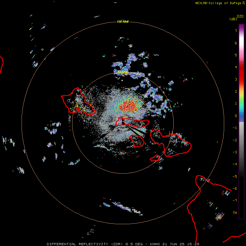Image resolution: width=246 pixels, height=246 pixels.
Task: Click the TH threshold label on the scale
Action: pos(235,213)
